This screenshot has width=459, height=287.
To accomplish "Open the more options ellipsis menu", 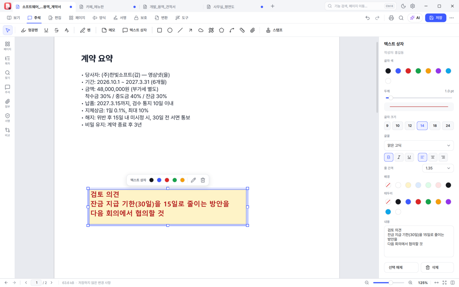I will (452, 18).
